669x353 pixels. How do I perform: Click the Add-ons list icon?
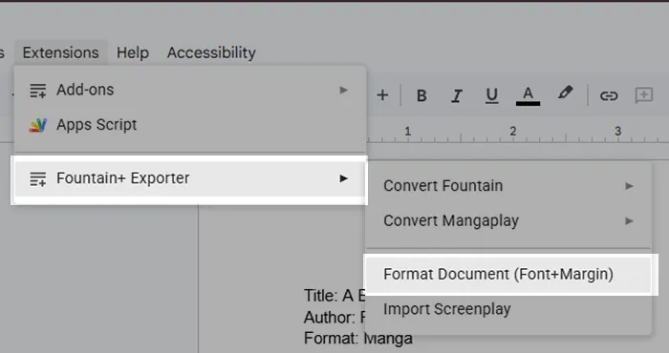tap(38, 91)
